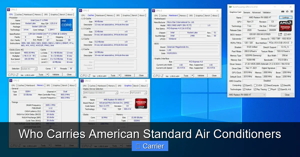Click the AMD CrossFire Disabled value
This screenshot has height=157, width=300.
267,81
